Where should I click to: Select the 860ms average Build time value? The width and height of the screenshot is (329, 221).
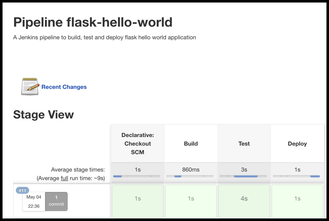tap(191, 170)
